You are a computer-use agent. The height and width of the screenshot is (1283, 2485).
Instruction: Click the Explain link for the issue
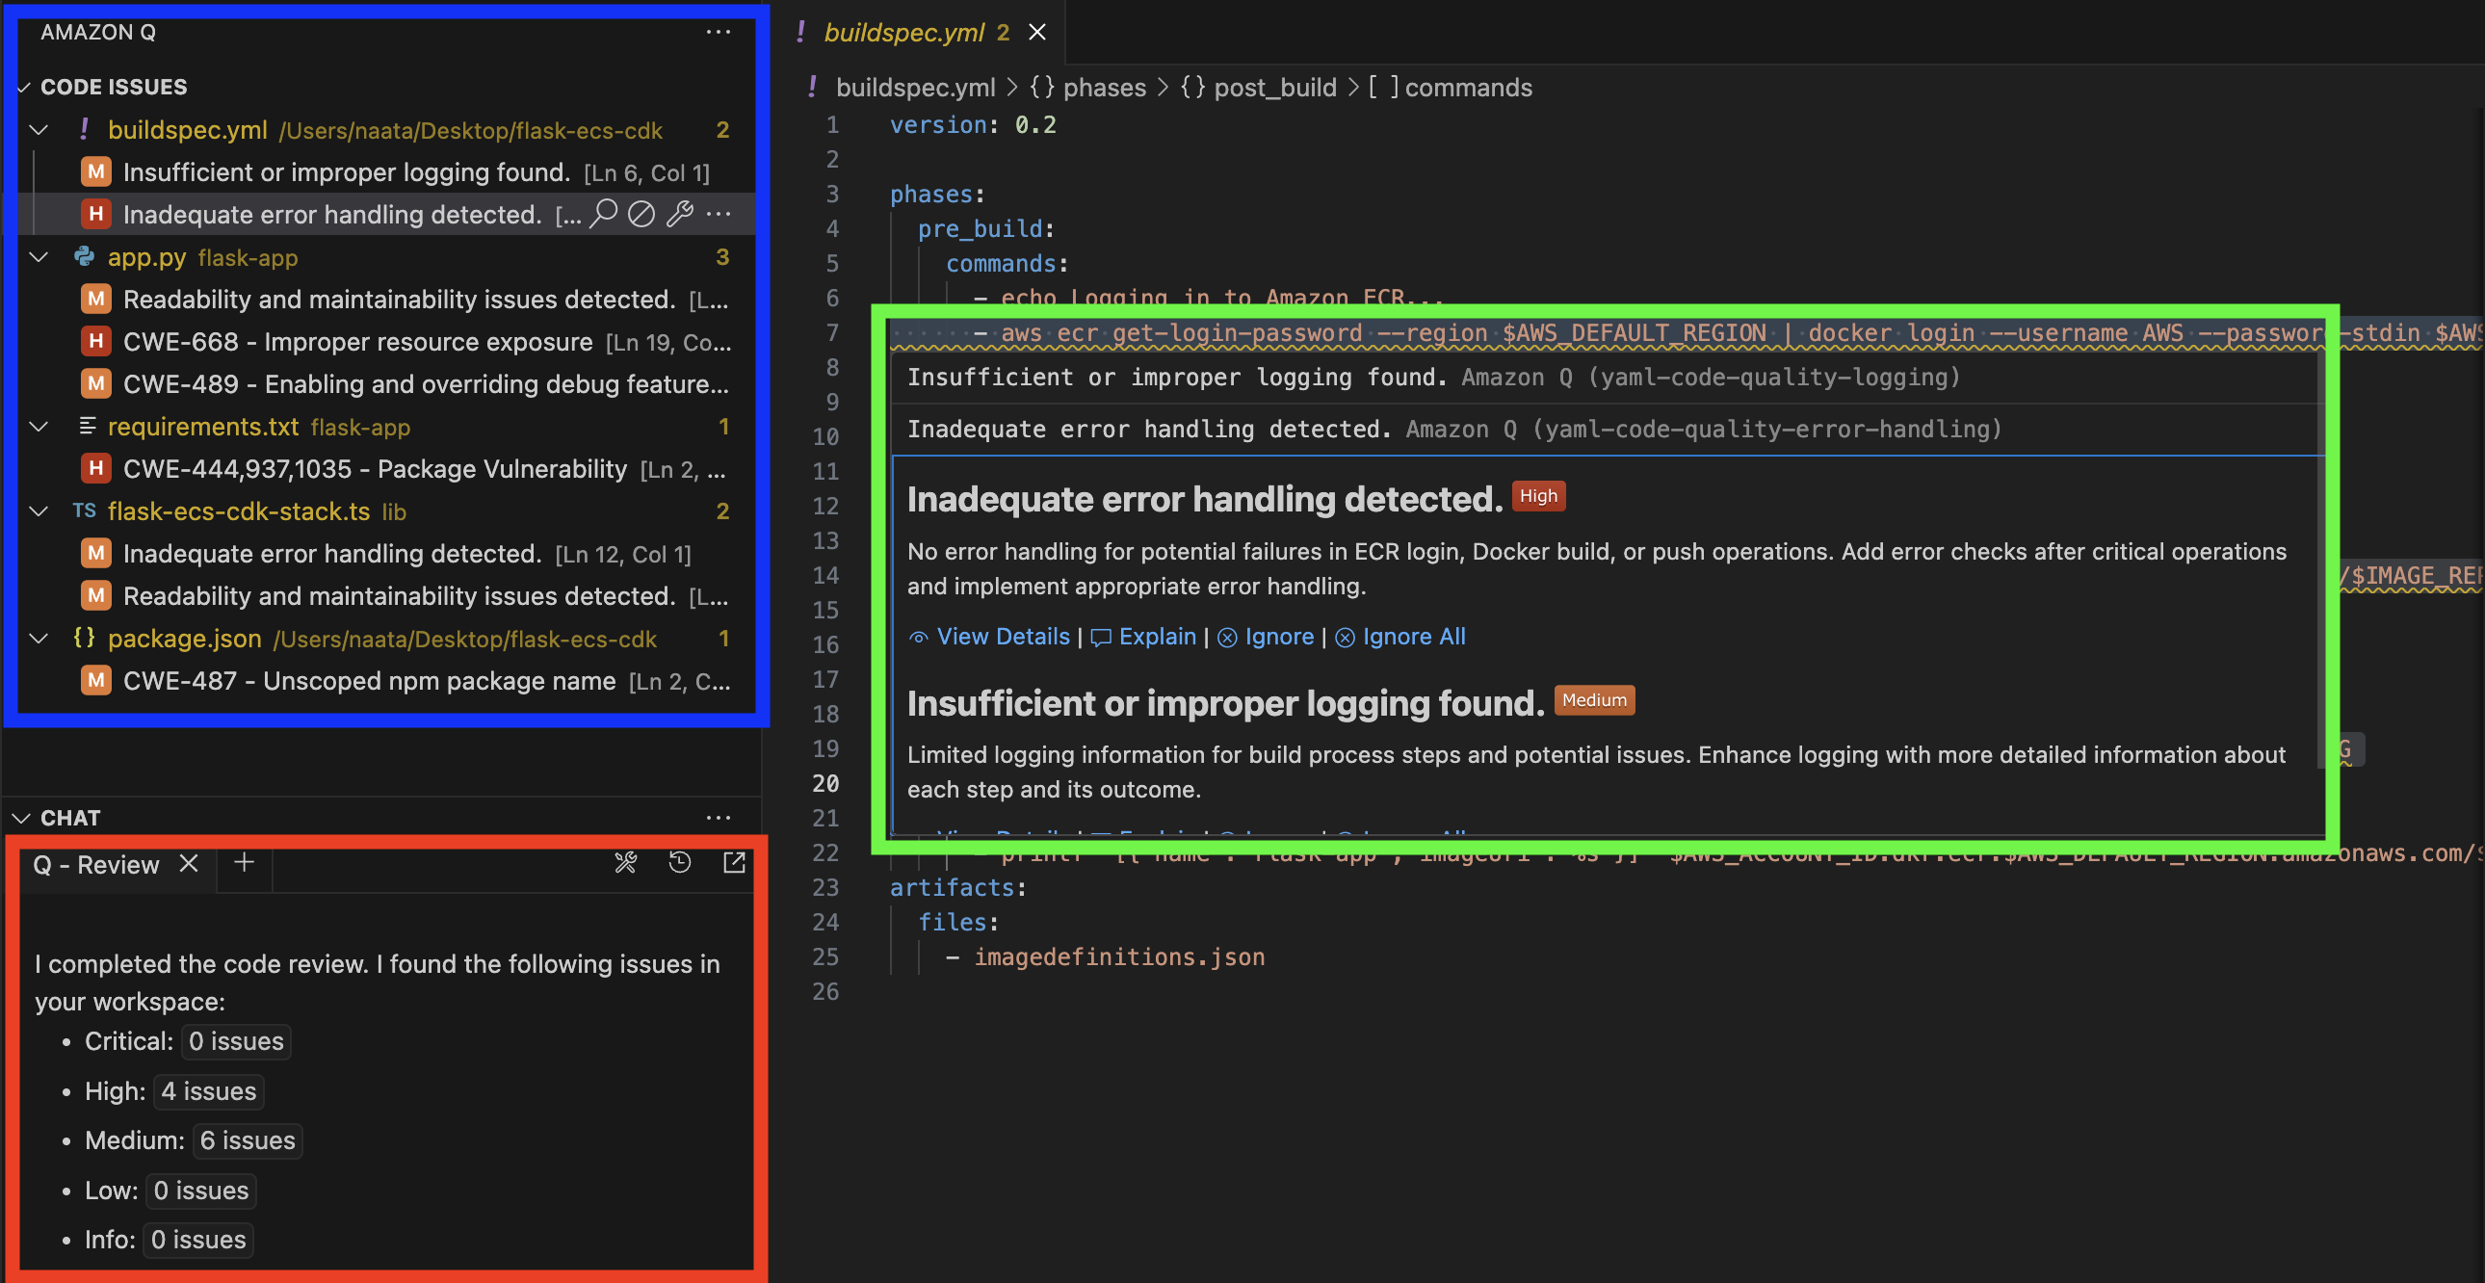(x=1155, y=637)
